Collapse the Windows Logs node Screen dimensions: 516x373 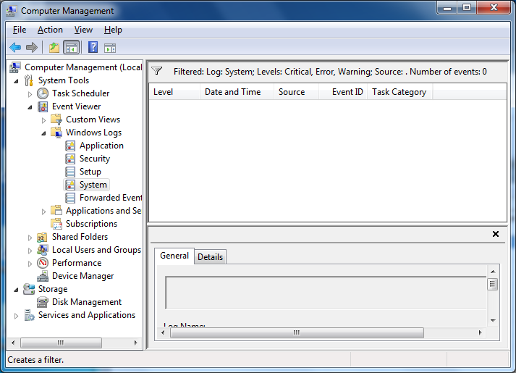43,133
